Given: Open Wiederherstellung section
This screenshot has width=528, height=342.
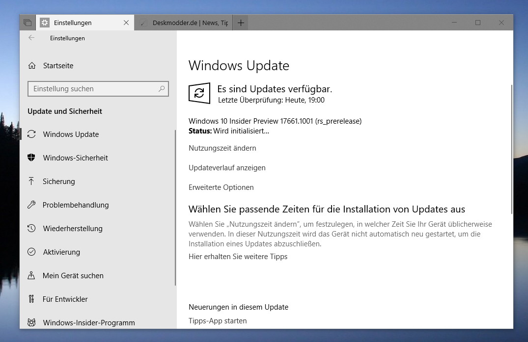Looking at the screenshot, I should [x=73, y=228].
